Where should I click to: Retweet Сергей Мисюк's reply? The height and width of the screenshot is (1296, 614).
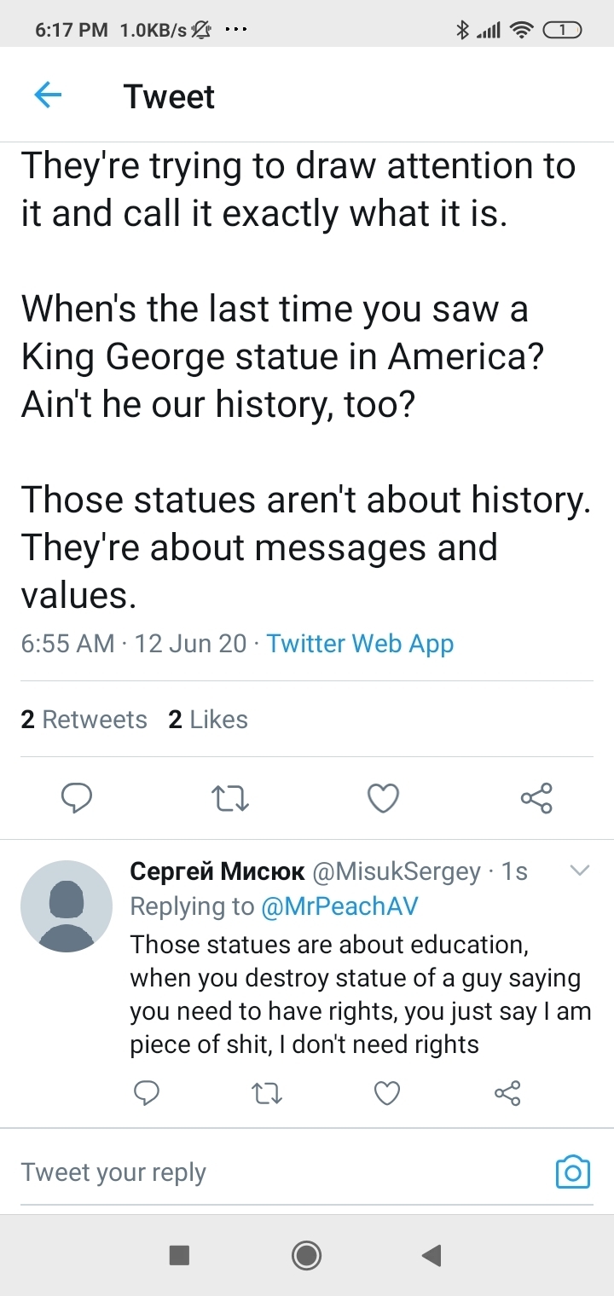click(268, 1092)
